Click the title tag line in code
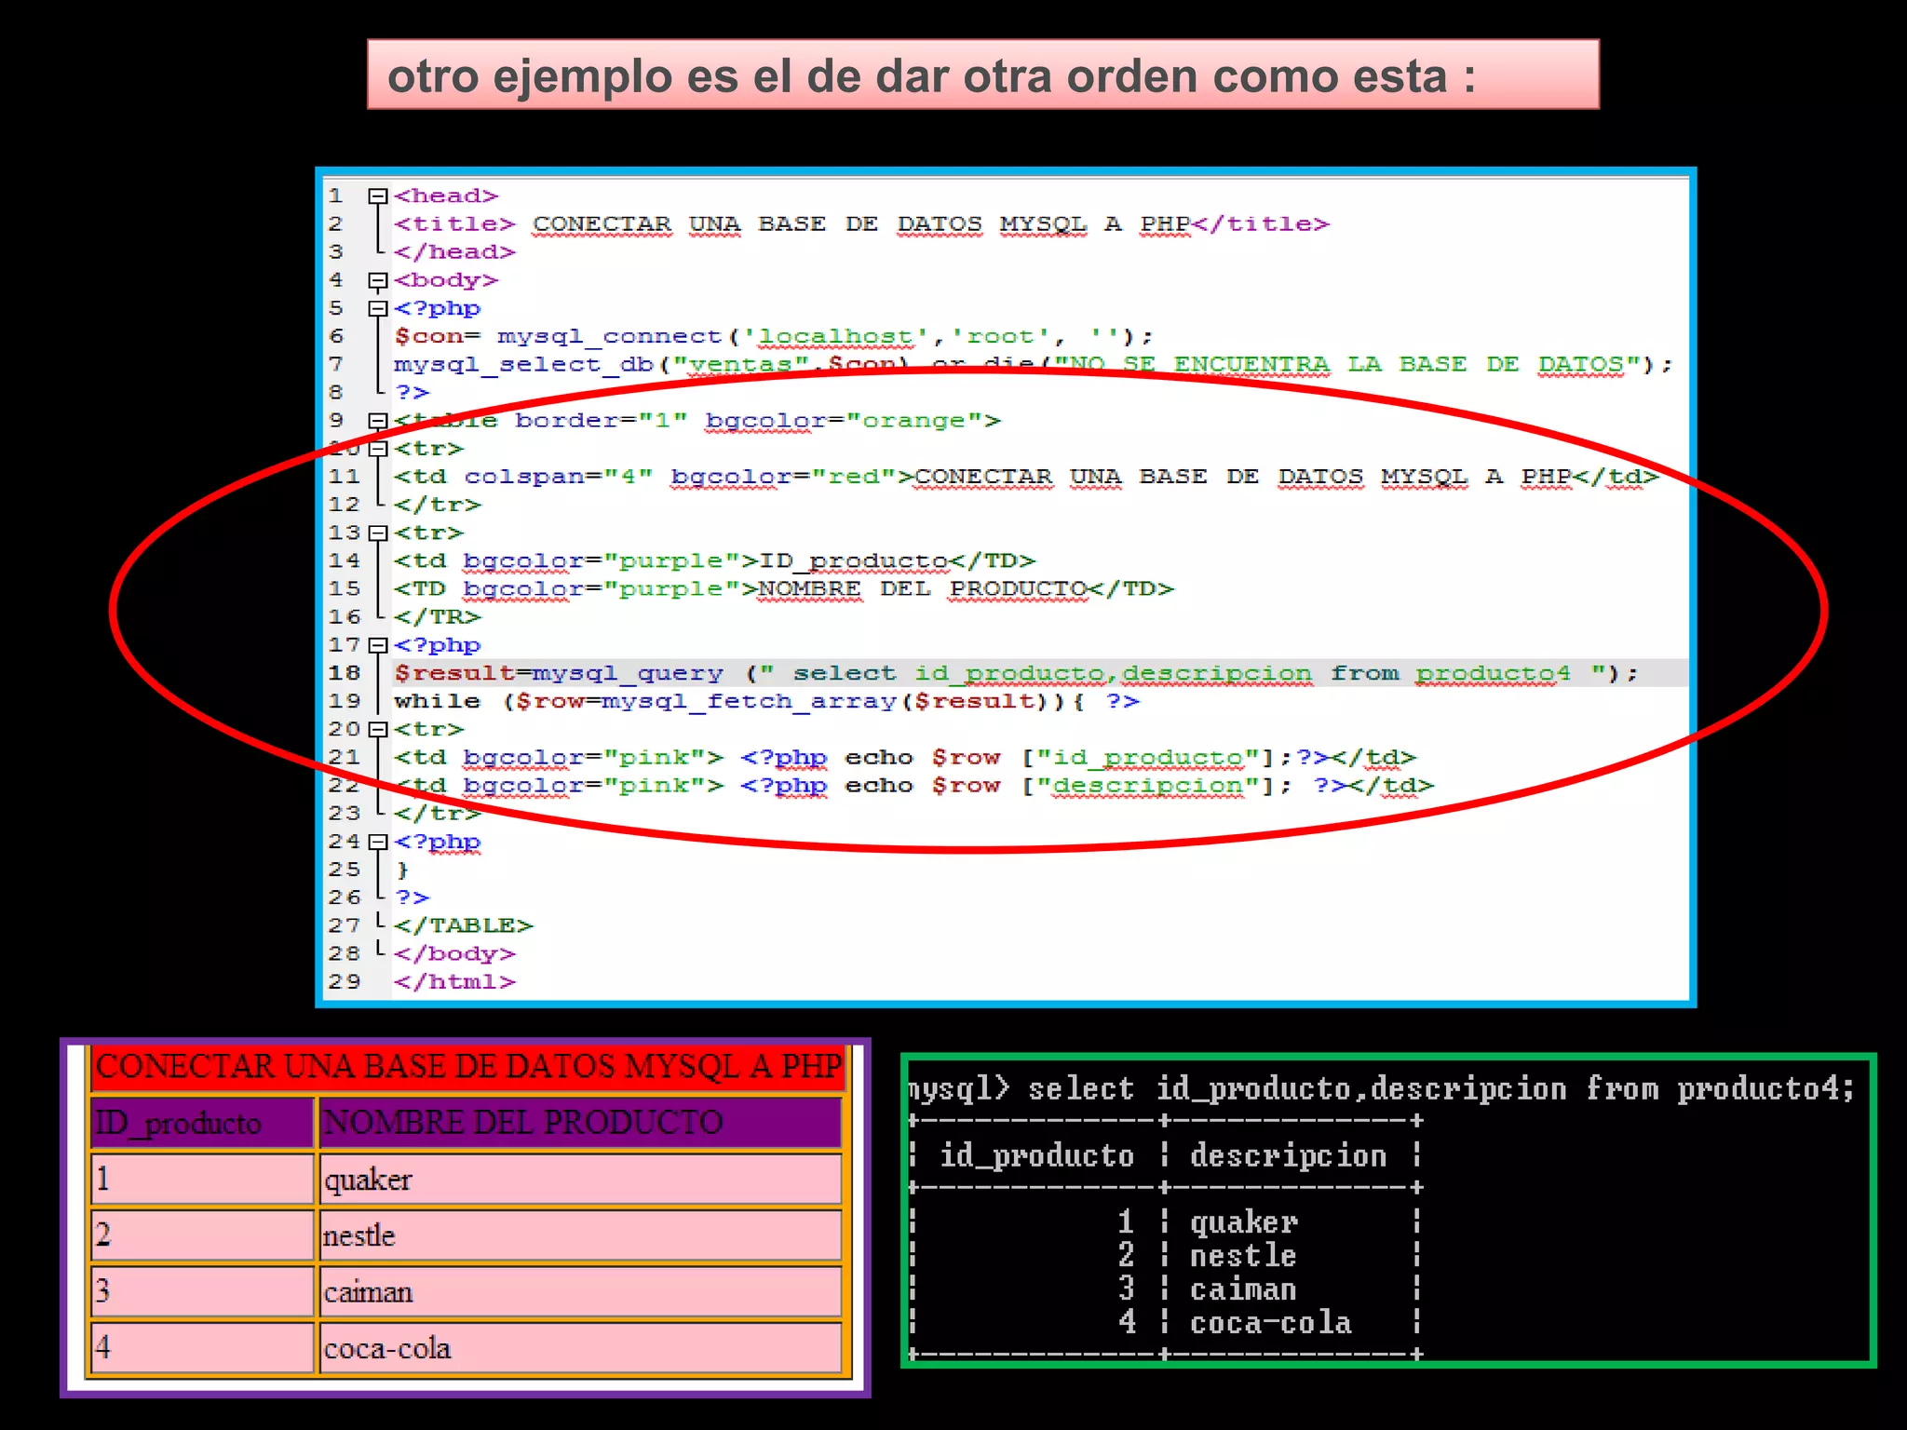1907x1430 pixels. point(860,224)
